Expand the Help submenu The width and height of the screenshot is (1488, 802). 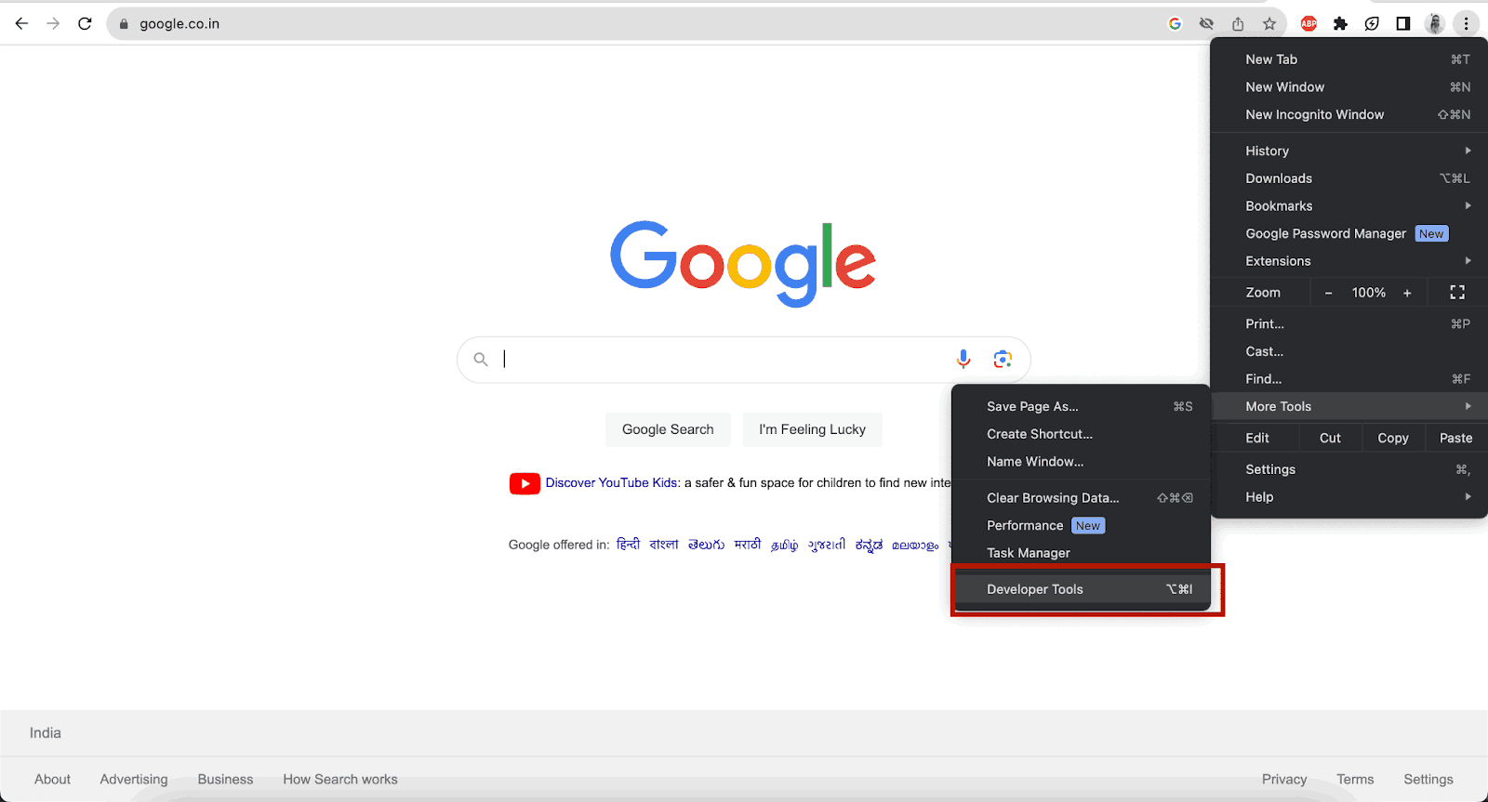[1349, 497]
